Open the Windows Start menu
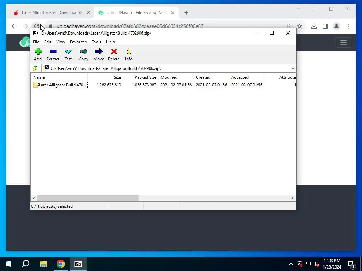 pyautogui.click(x=8, y=264)
